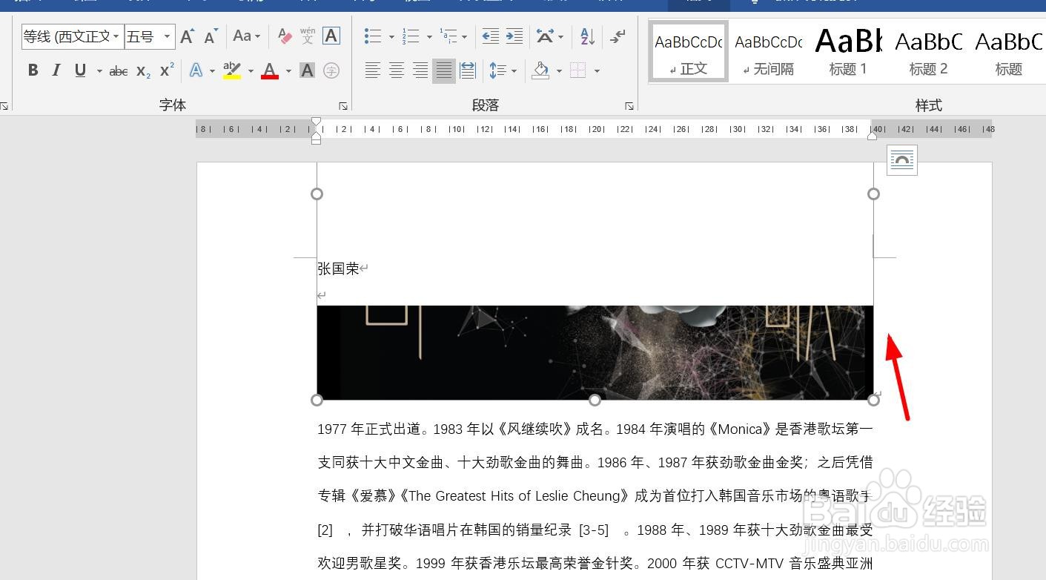The height and width of the screenshot is (580, 1046).
Task: Apply italic formatting
Action: point(56,70)
